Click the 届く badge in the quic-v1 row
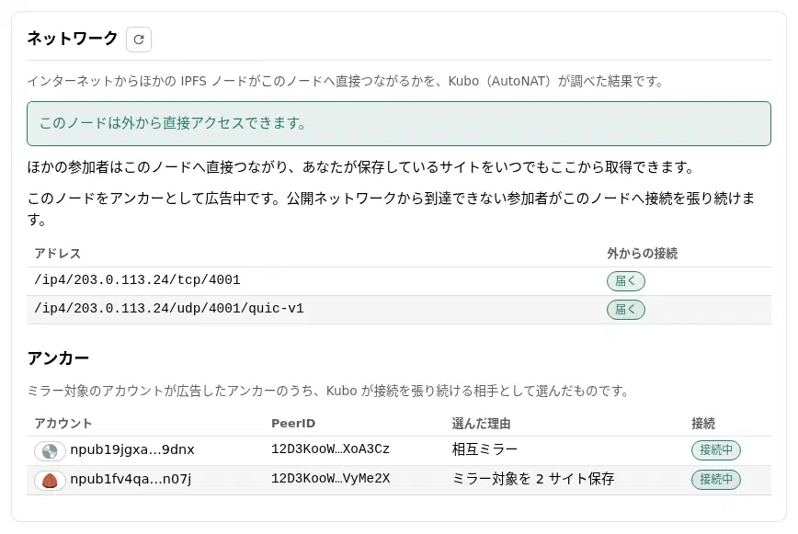The image size is (798, 534). (625, 309)
